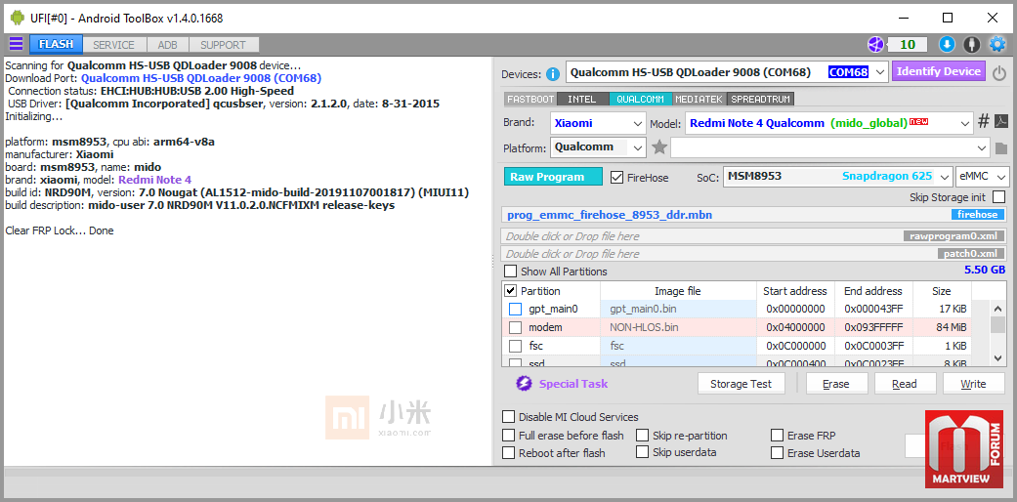
Task: Select the QUALCOMM platform tab
Action: point(640,100)
